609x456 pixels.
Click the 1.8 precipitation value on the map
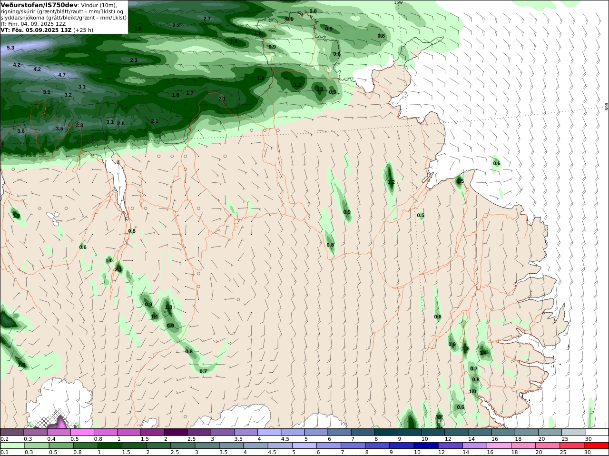pos(176,95)
